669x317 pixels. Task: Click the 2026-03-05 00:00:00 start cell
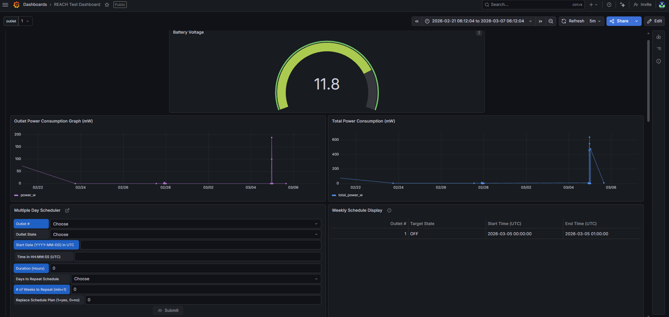pos(524,234)
